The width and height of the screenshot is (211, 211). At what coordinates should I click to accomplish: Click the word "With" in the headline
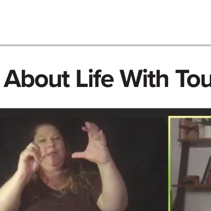point(144,78)
